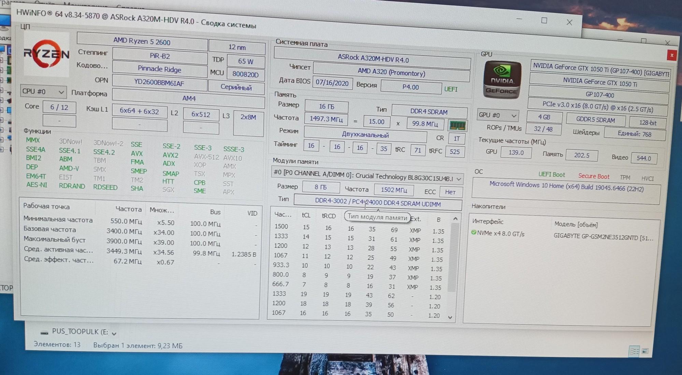
Task: Minimize the HWiNFO summary window
Action: tap(519, 19)
